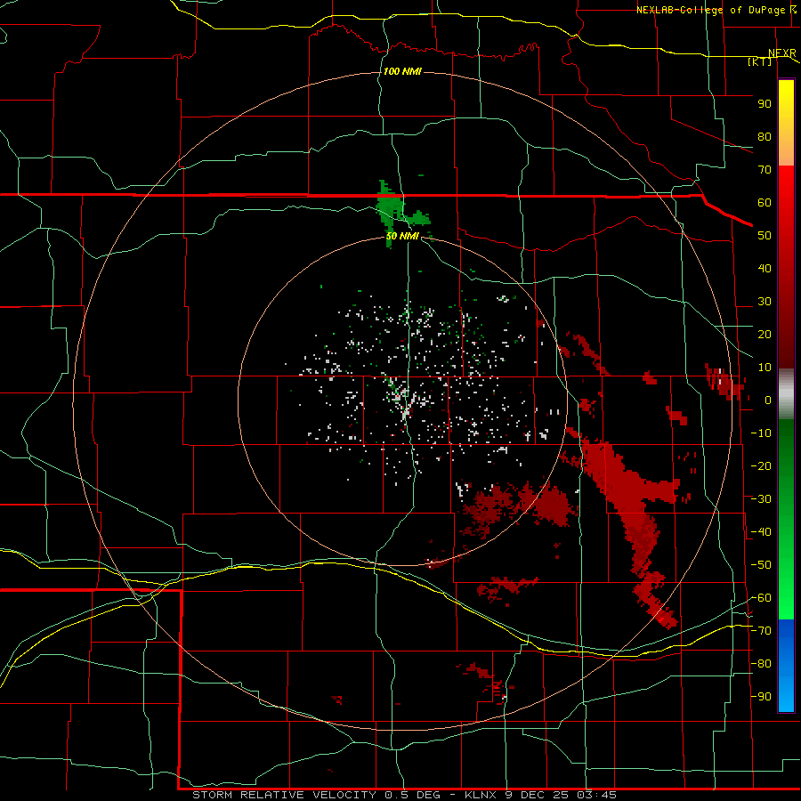
Task: Click the 50 NMI range ring label
Action: 402,236
